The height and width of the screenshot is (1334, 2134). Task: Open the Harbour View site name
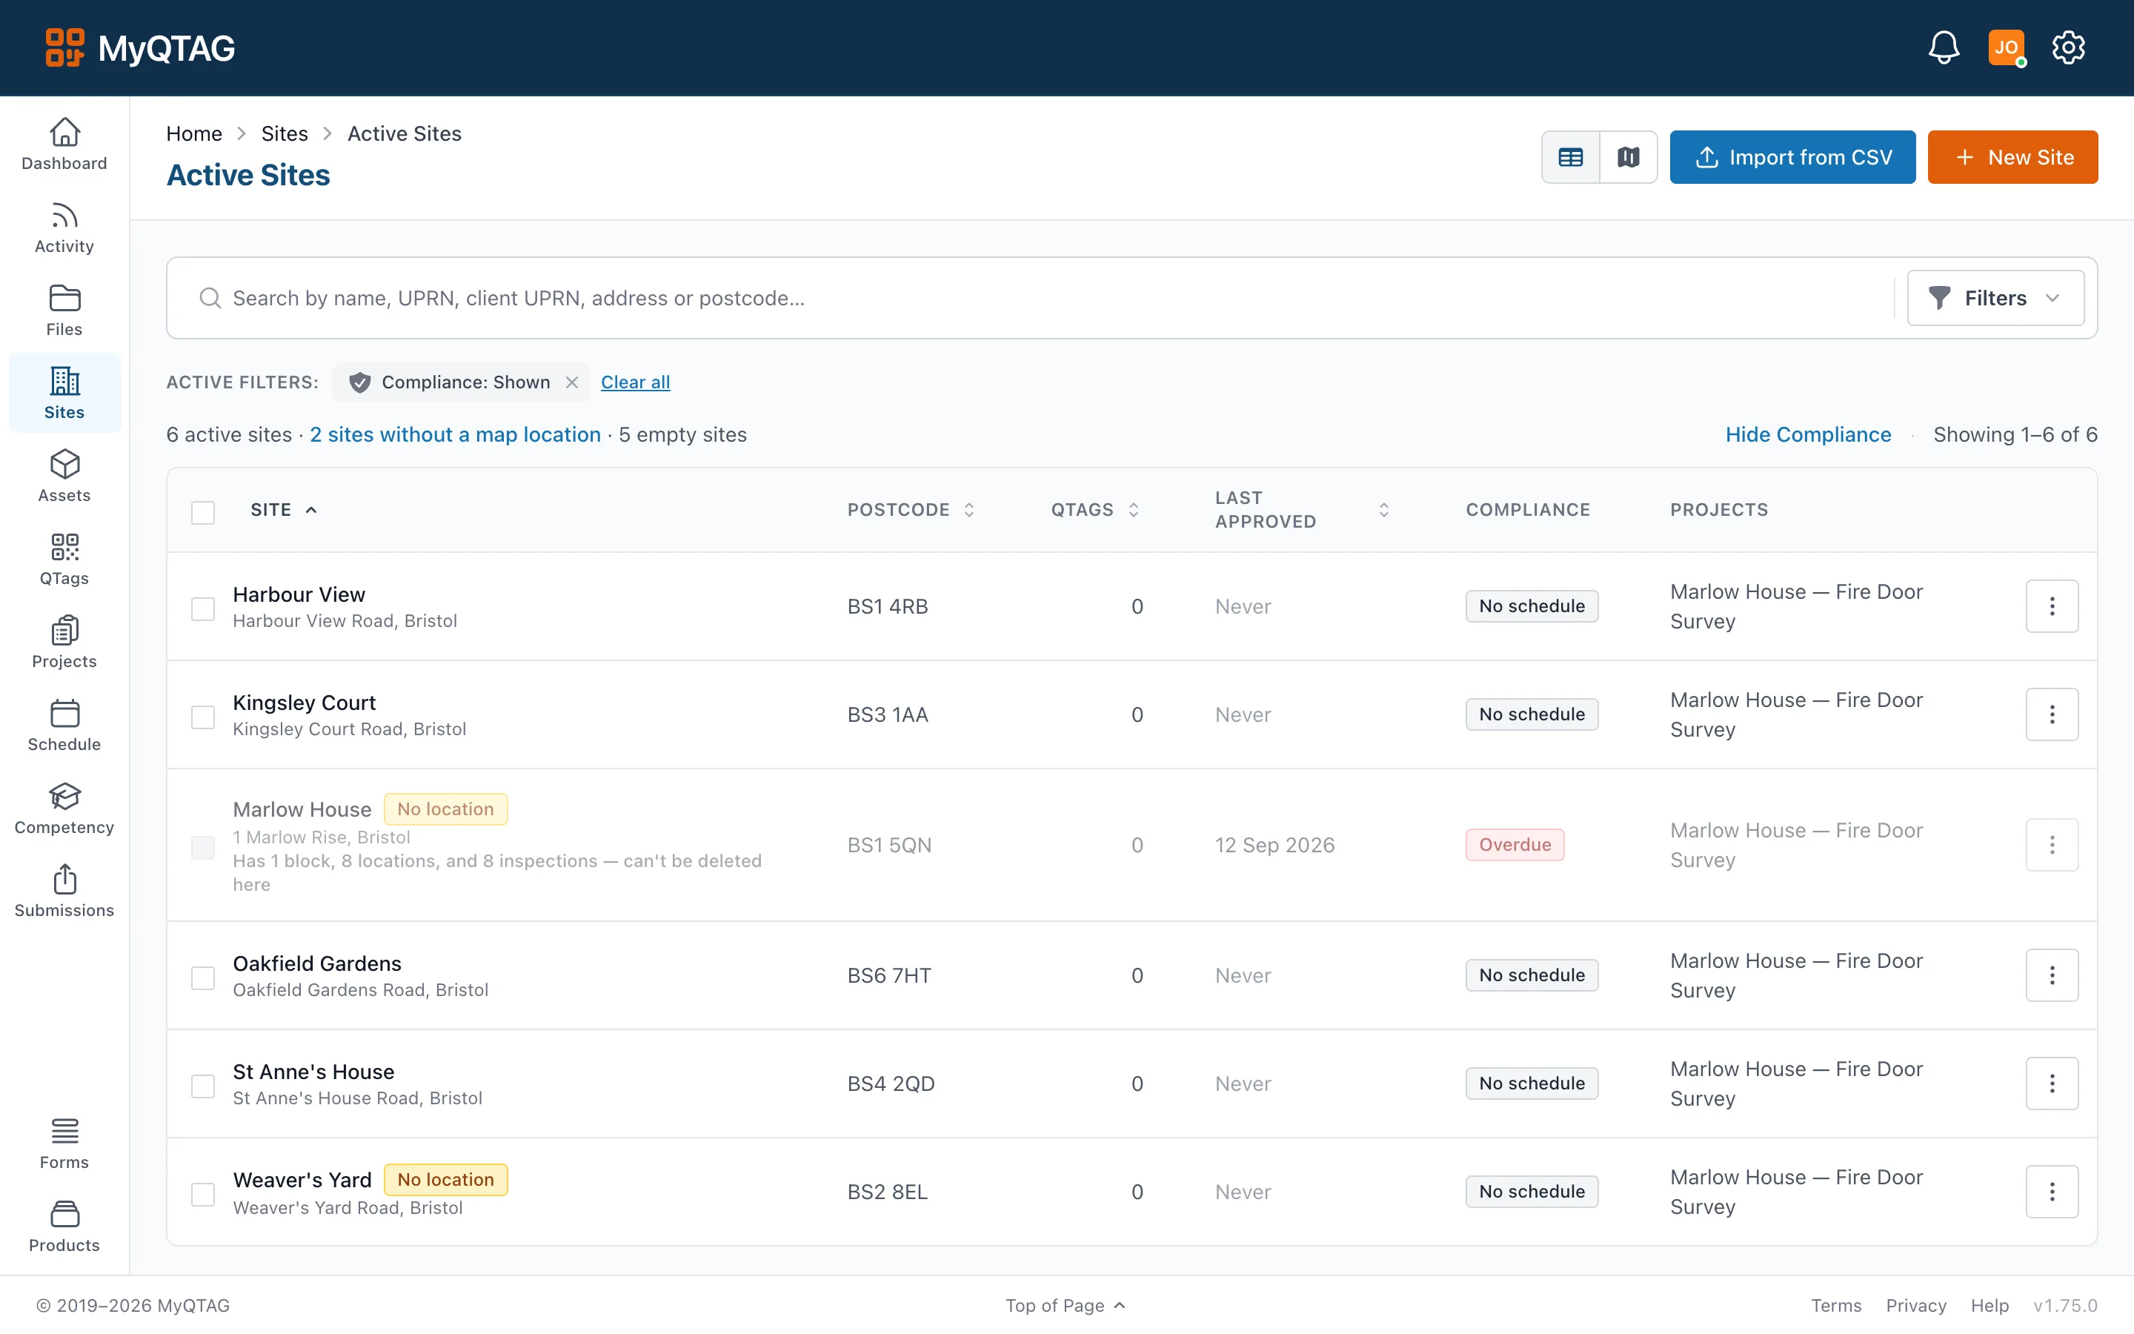299,594
